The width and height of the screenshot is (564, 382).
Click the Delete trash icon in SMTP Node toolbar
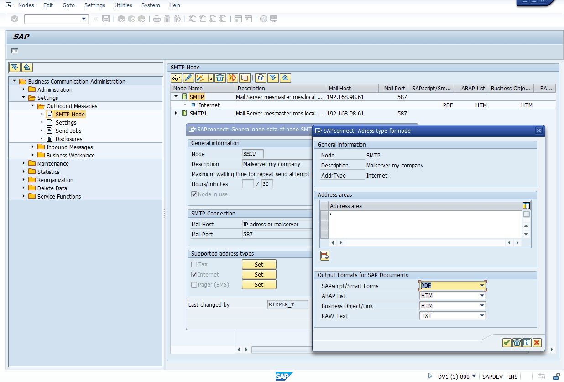click(x=220, y=78)
